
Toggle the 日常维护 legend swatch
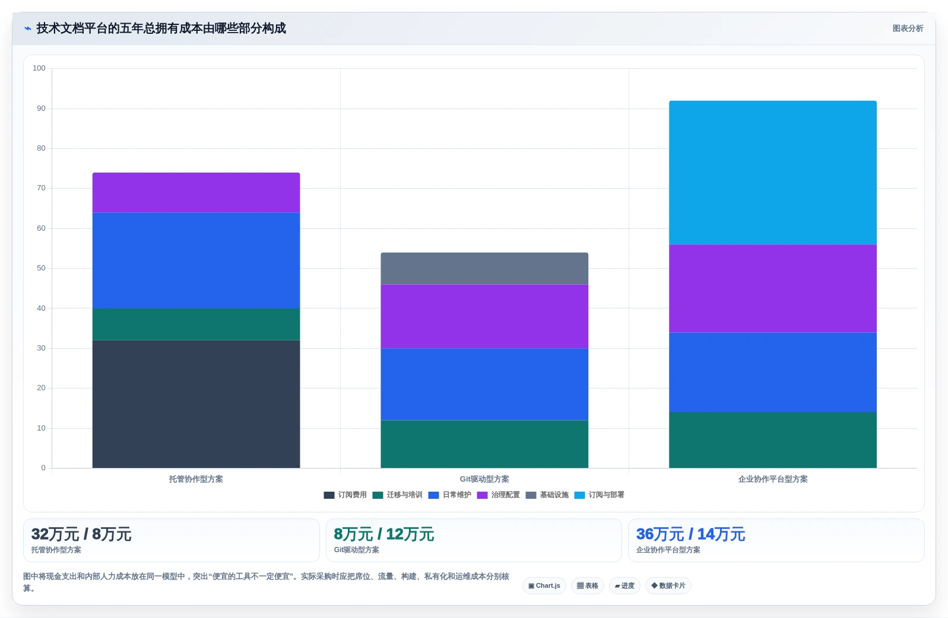point(433,495)
